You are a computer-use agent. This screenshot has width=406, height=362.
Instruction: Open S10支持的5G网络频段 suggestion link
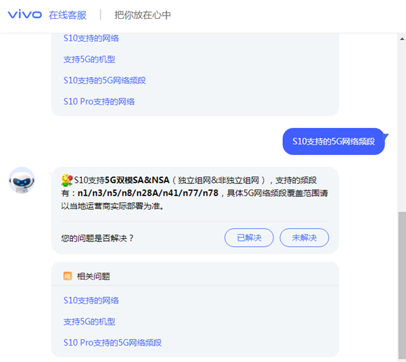105,81
